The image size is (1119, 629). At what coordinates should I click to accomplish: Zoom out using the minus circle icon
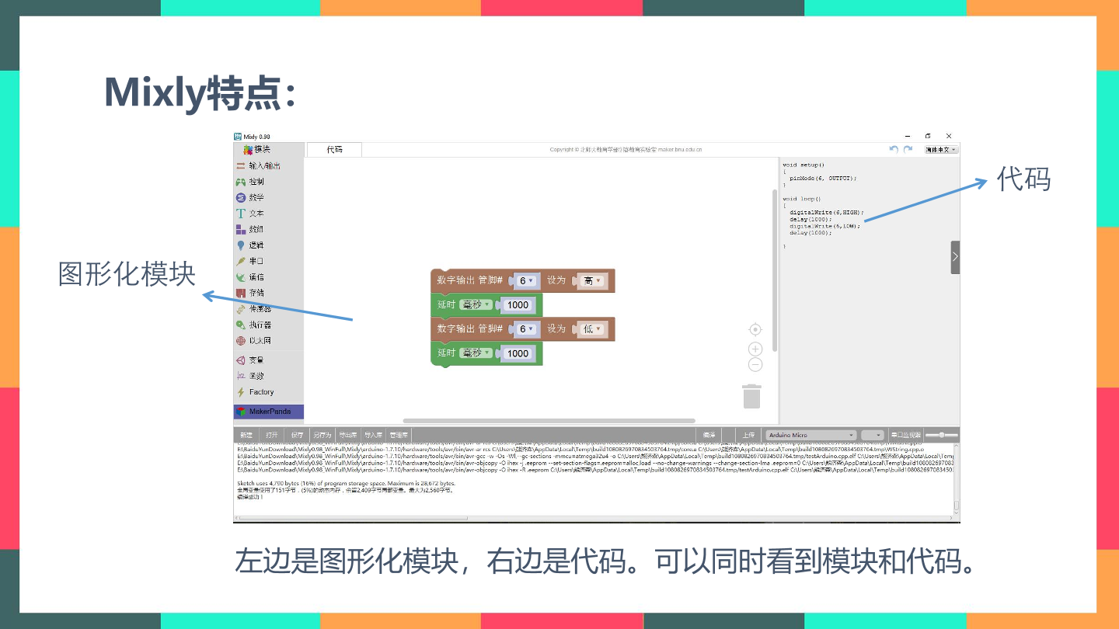(755, 365)
